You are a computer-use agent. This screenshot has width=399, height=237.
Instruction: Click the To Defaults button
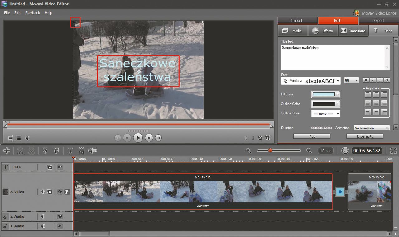coord(365,136)
